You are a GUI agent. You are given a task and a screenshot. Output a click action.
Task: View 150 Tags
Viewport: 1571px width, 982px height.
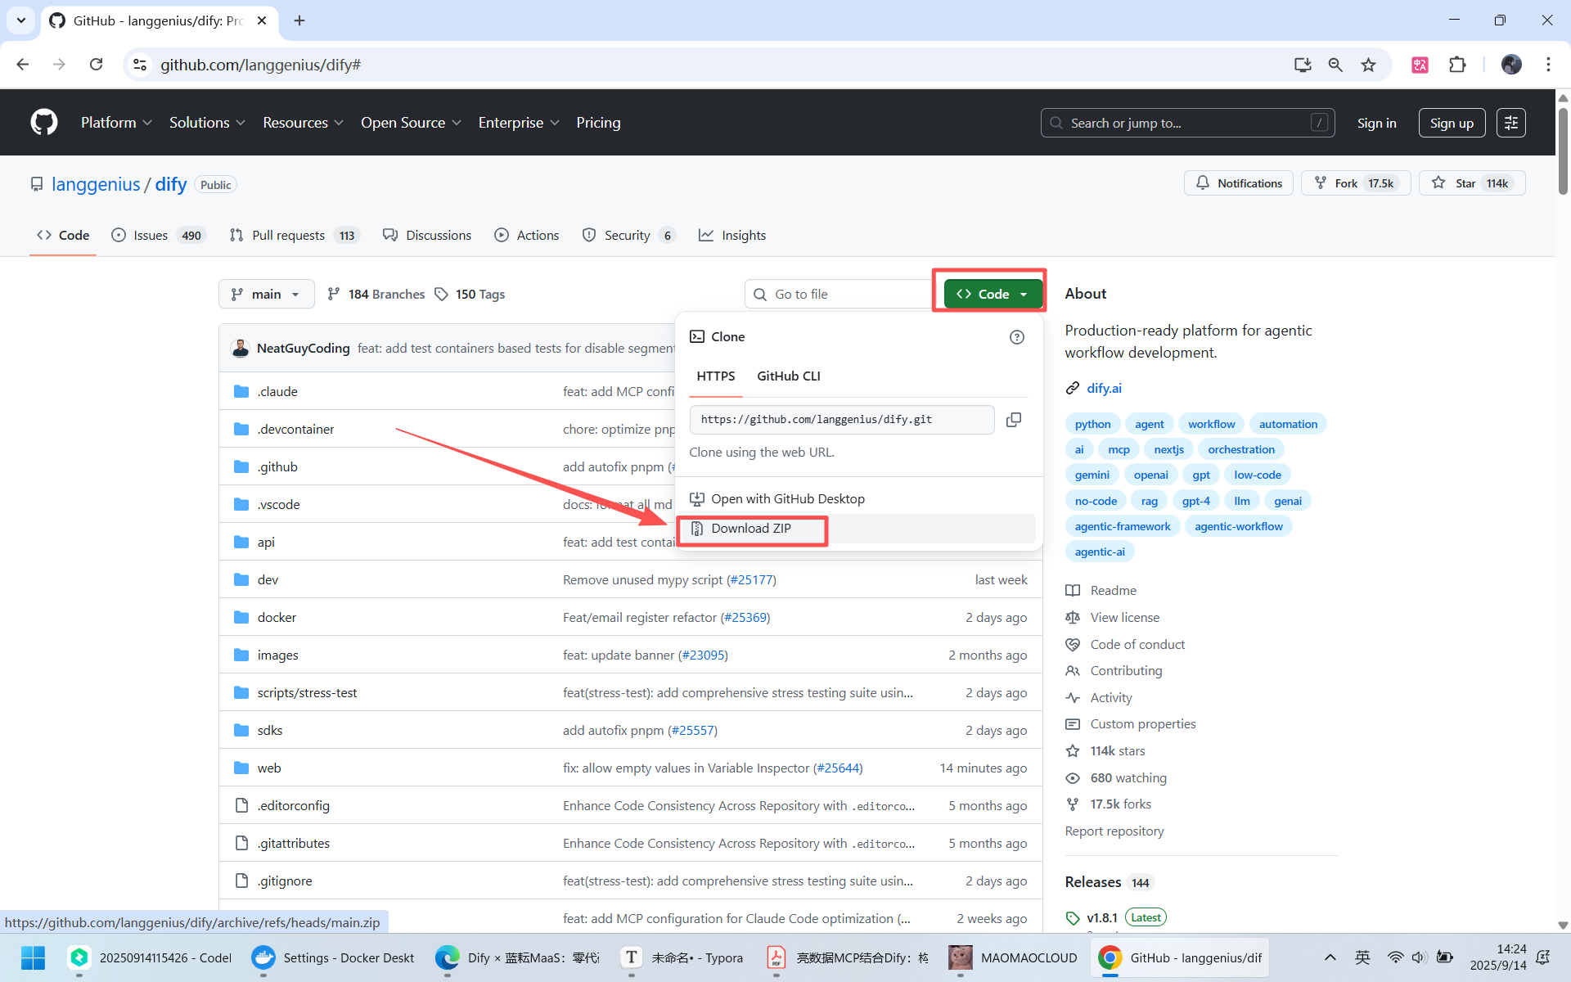click(x=470, y=294)
